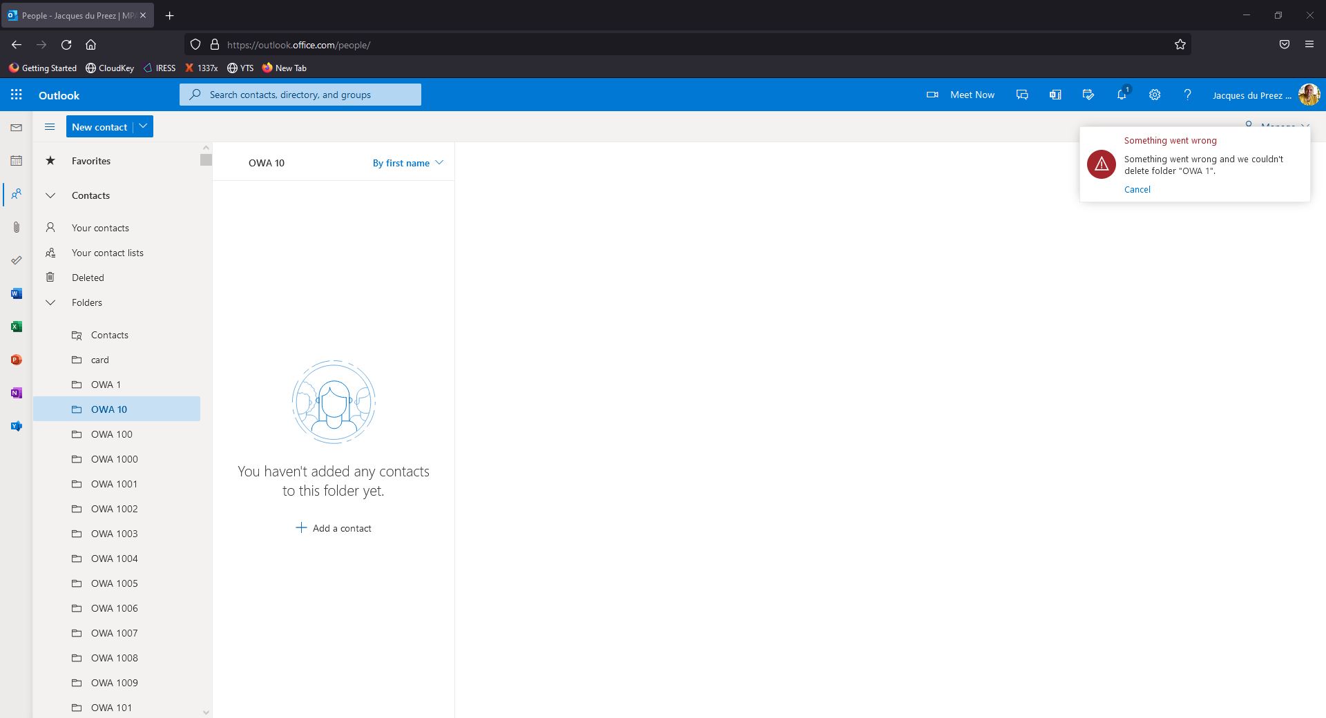Launch Excel from the left sidebar
The height and width of the screenshot is (718, 1326).
16,326
